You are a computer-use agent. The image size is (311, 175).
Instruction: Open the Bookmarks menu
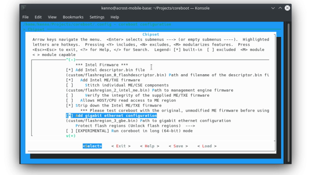(x=73, y=17)
